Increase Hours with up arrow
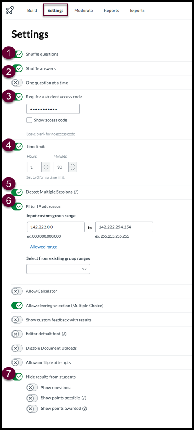 [46, 164]
